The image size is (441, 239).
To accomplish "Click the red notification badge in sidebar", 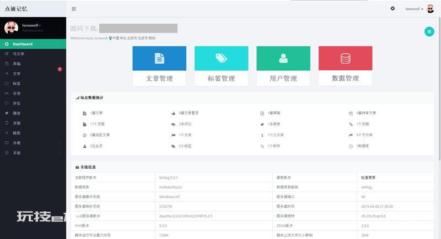I will pos(60,69).
